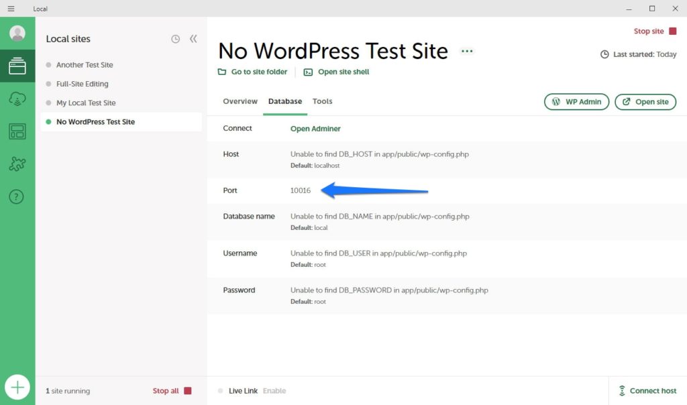
Task: Open the Connect cloud sidebar icon
Action: [x=17, y=99]
